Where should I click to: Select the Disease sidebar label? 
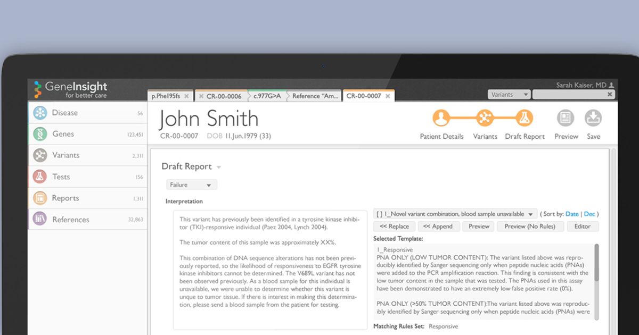tap(65, 113)
